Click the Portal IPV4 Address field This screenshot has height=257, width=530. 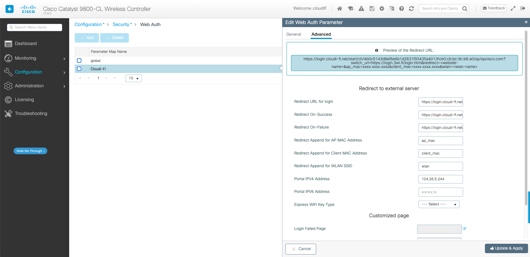click(x=441, y=179)
